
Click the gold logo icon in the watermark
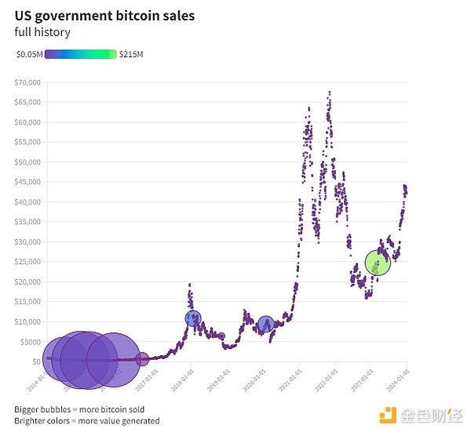(389, 413)
